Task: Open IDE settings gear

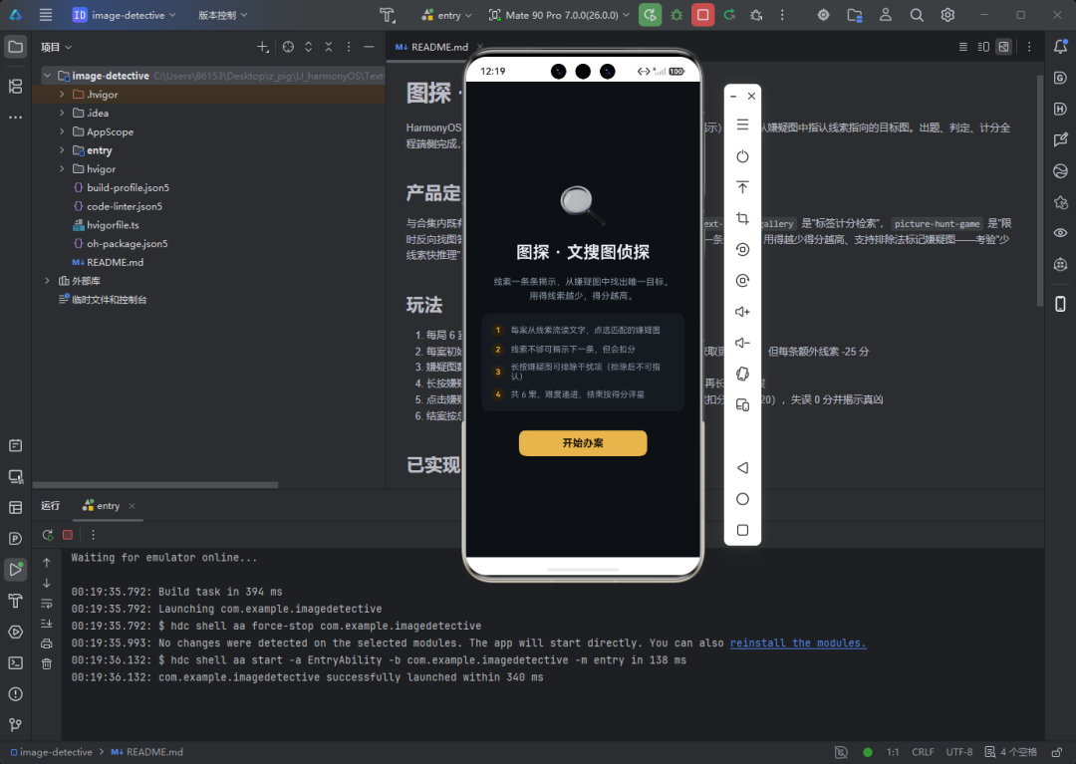Action: 947,14
